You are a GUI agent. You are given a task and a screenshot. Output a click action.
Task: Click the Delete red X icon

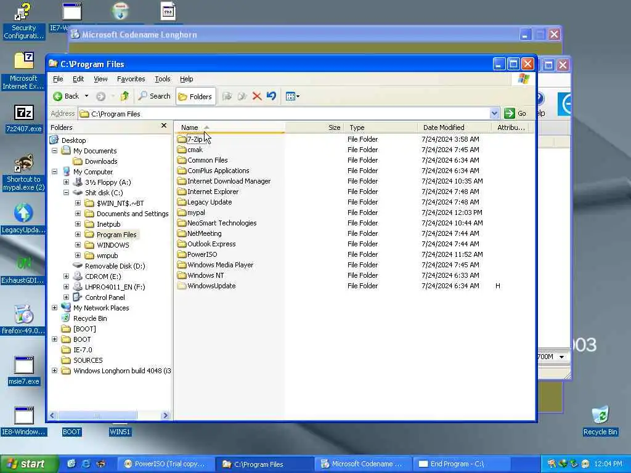coord(257,96)
